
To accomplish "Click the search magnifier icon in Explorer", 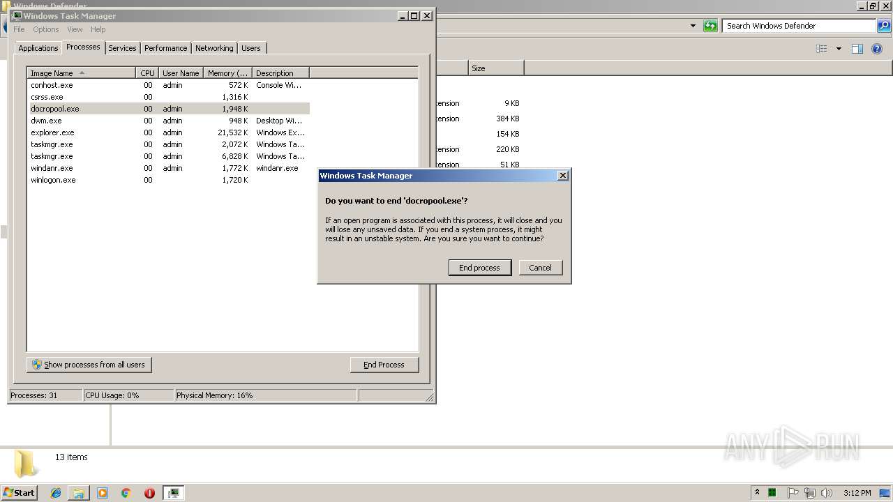I will tap(884, 26).
